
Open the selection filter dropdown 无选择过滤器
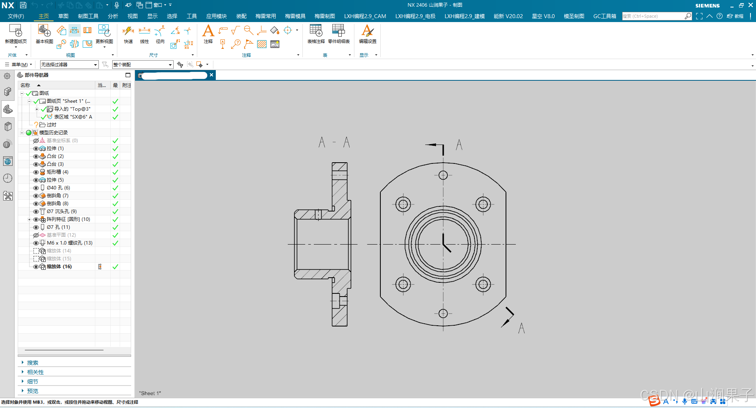[69, 65]
